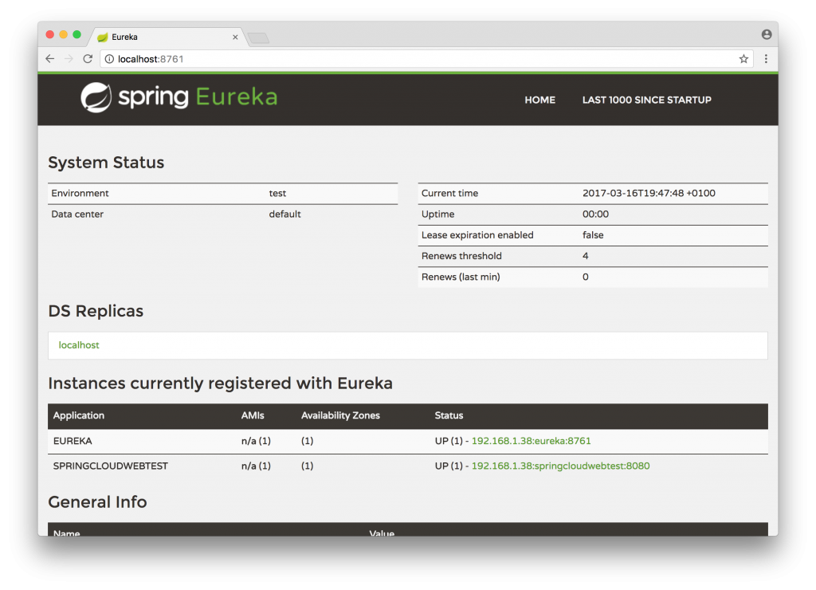Open the Chrome three-dot menu

[x=766, y=59]
